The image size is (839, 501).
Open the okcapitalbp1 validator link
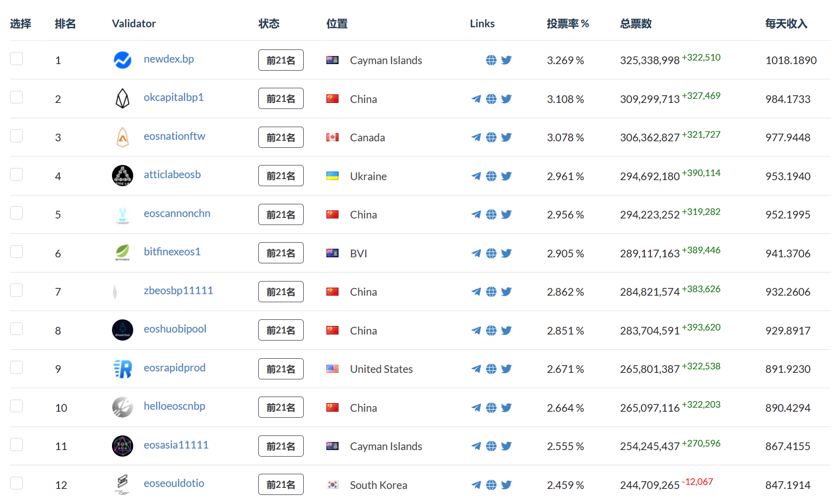tap(174, 97)
